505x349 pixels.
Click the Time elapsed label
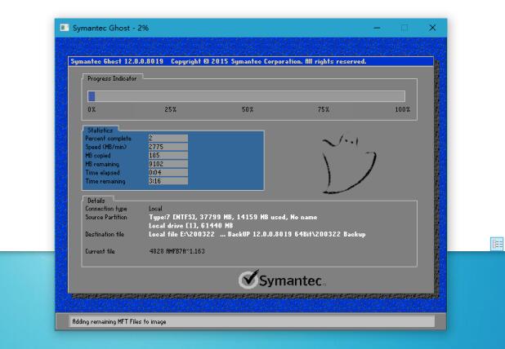tap(102, 173)
